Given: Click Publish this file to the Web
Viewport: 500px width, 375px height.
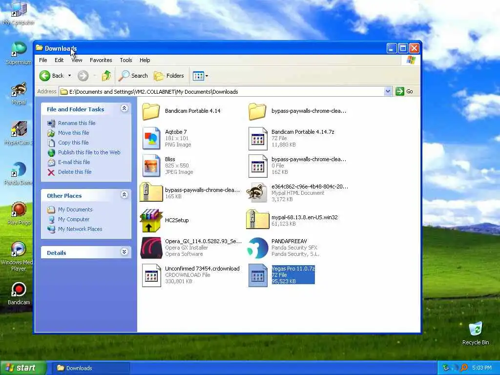Looking at the screenshot, I should tap(89, 152).
